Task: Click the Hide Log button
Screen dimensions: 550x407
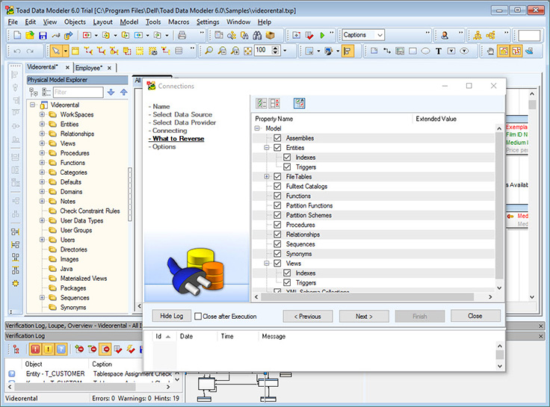Action: point(172,316)
